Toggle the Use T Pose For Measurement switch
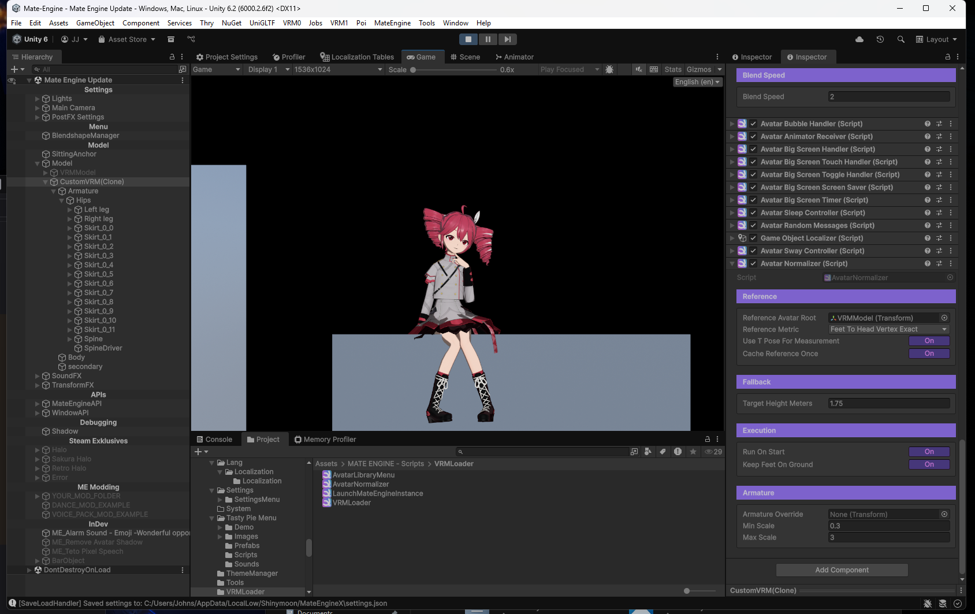This screenshot has width=975, height=614. 929,341
